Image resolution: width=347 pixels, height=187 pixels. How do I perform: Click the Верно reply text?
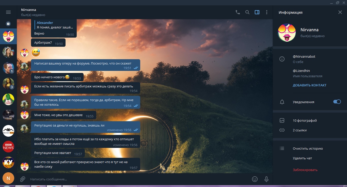39,34
